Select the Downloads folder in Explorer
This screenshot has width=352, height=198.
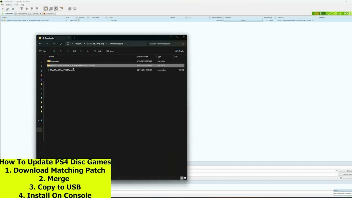pyautogui.click(x=116, y=61)
